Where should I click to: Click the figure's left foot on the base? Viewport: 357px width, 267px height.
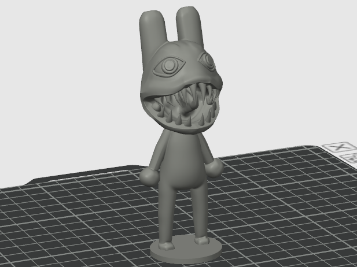167,246
